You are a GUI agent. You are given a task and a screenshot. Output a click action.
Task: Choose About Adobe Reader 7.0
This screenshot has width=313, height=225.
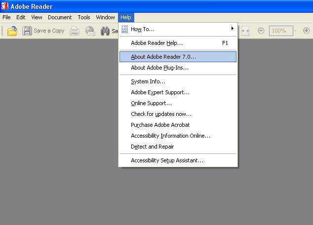[178, 57]
